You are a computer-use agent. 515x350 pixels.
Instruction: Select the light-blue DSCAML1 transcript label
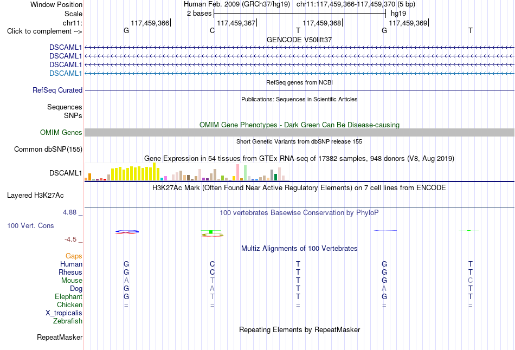click(x=66, y=73)
